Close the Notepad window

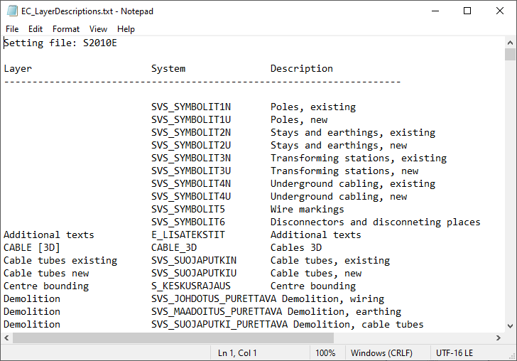499,11
